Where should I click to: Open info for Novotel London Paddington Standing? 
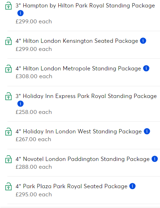[x=155, y=159]
